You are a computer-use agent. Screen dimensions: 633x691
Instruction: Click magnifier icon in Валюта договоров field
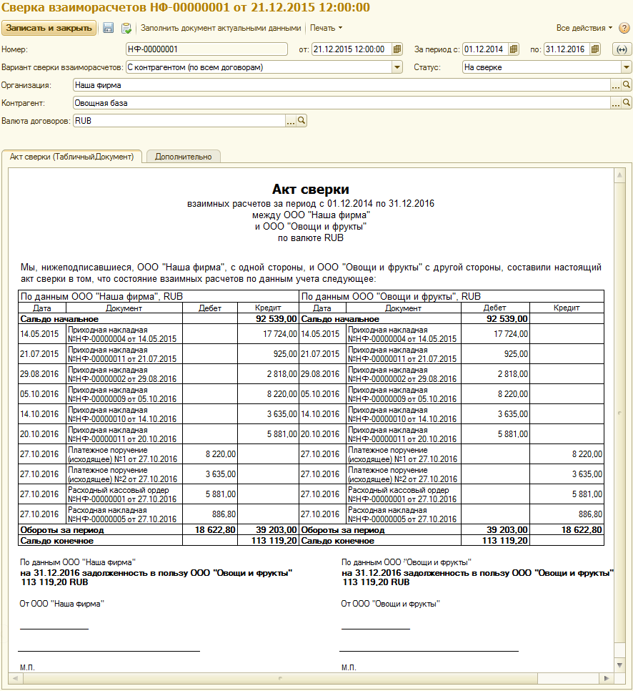[x=301, y=121]
